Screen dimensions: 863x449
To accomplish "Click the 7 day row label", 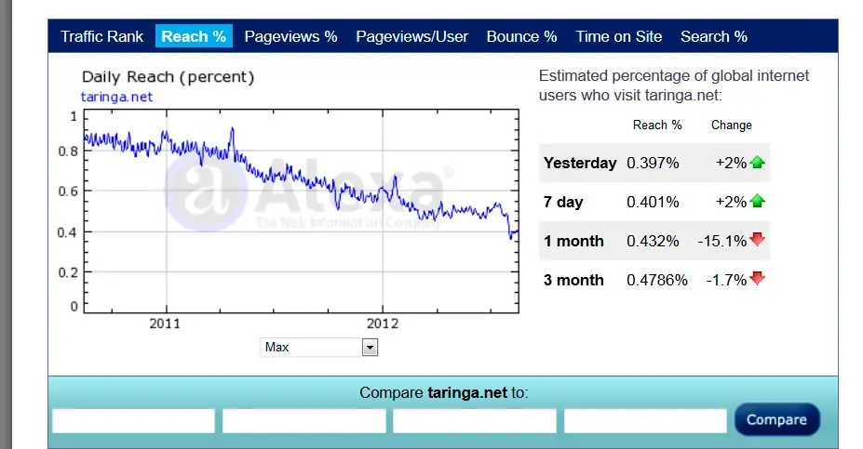I will (563, 203).
